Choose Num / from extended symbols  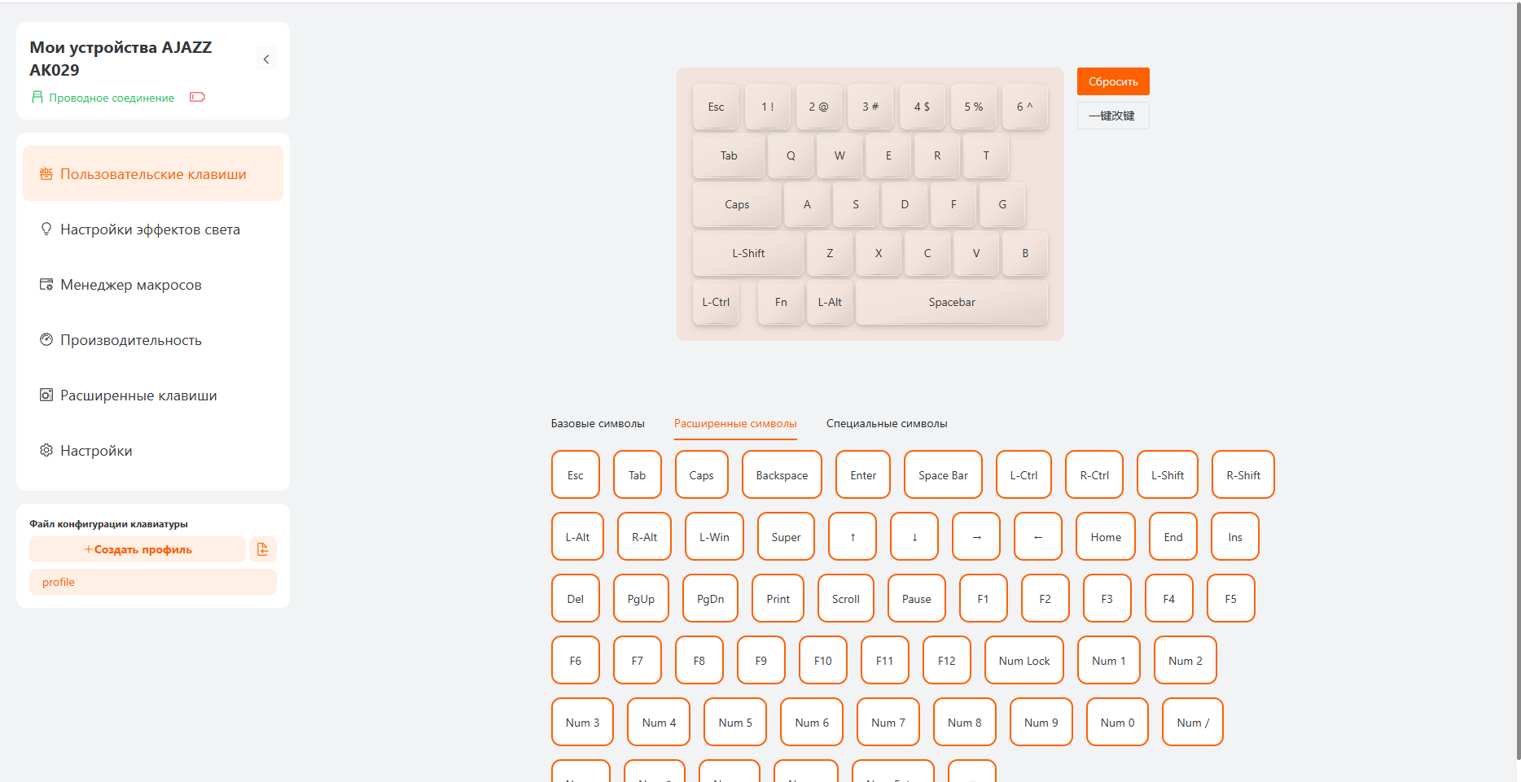tap(1193, 722)
